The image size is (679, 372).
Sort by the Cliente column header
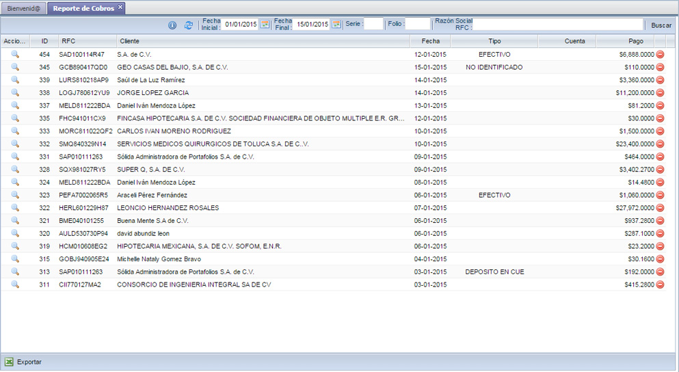click(x=263, y=41)
